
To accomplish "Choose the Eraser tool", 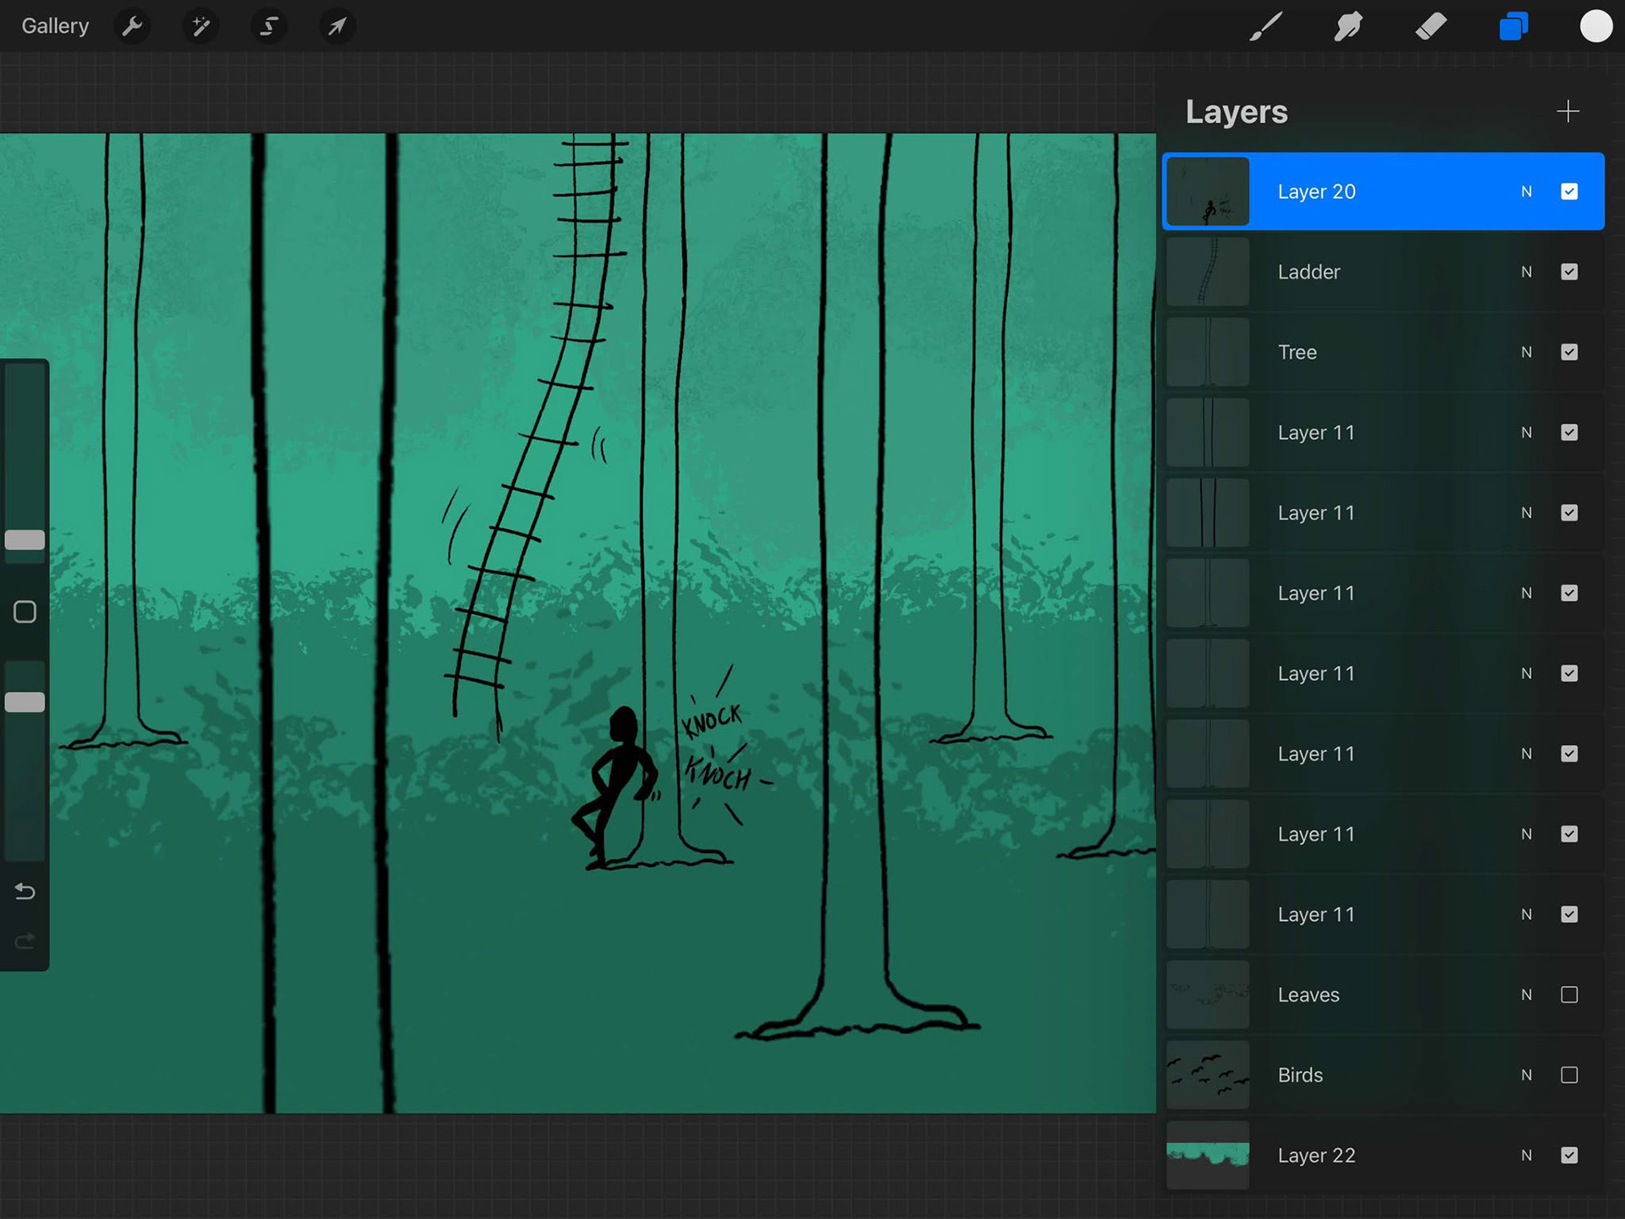I will pos(1430,26).
